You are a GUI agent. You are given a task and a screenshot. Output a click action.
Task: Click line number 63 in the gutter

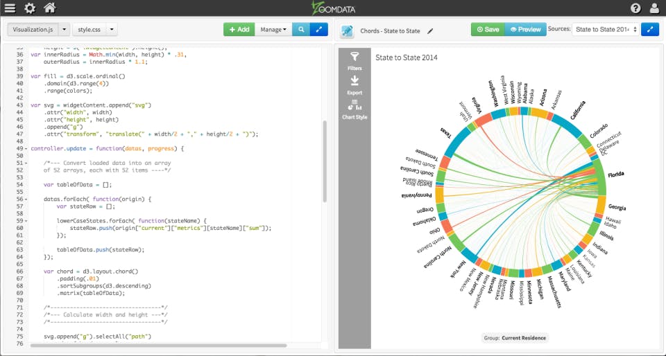[x=20, y=249]
